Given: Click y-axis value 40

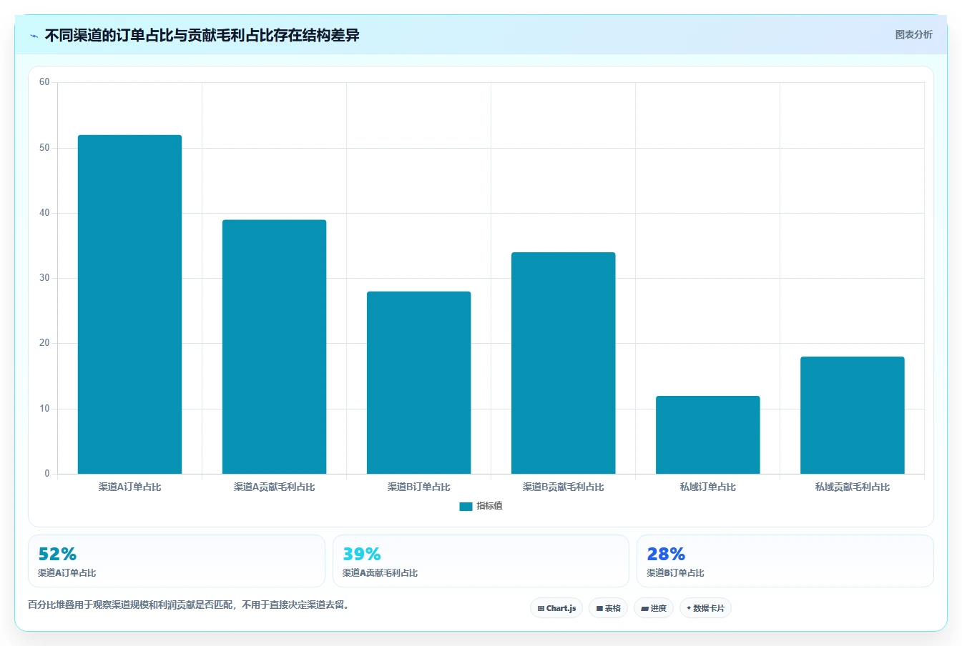Looking at the screenshot, I should coord(44,213).
